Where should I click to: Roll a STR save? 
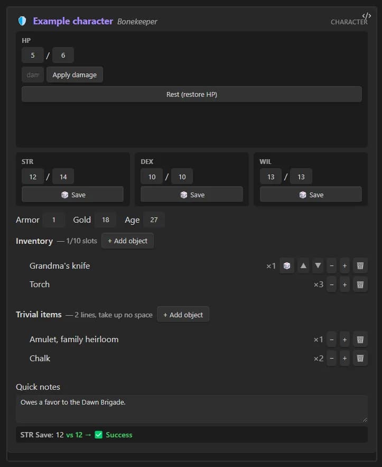click(x=72, y=195)
